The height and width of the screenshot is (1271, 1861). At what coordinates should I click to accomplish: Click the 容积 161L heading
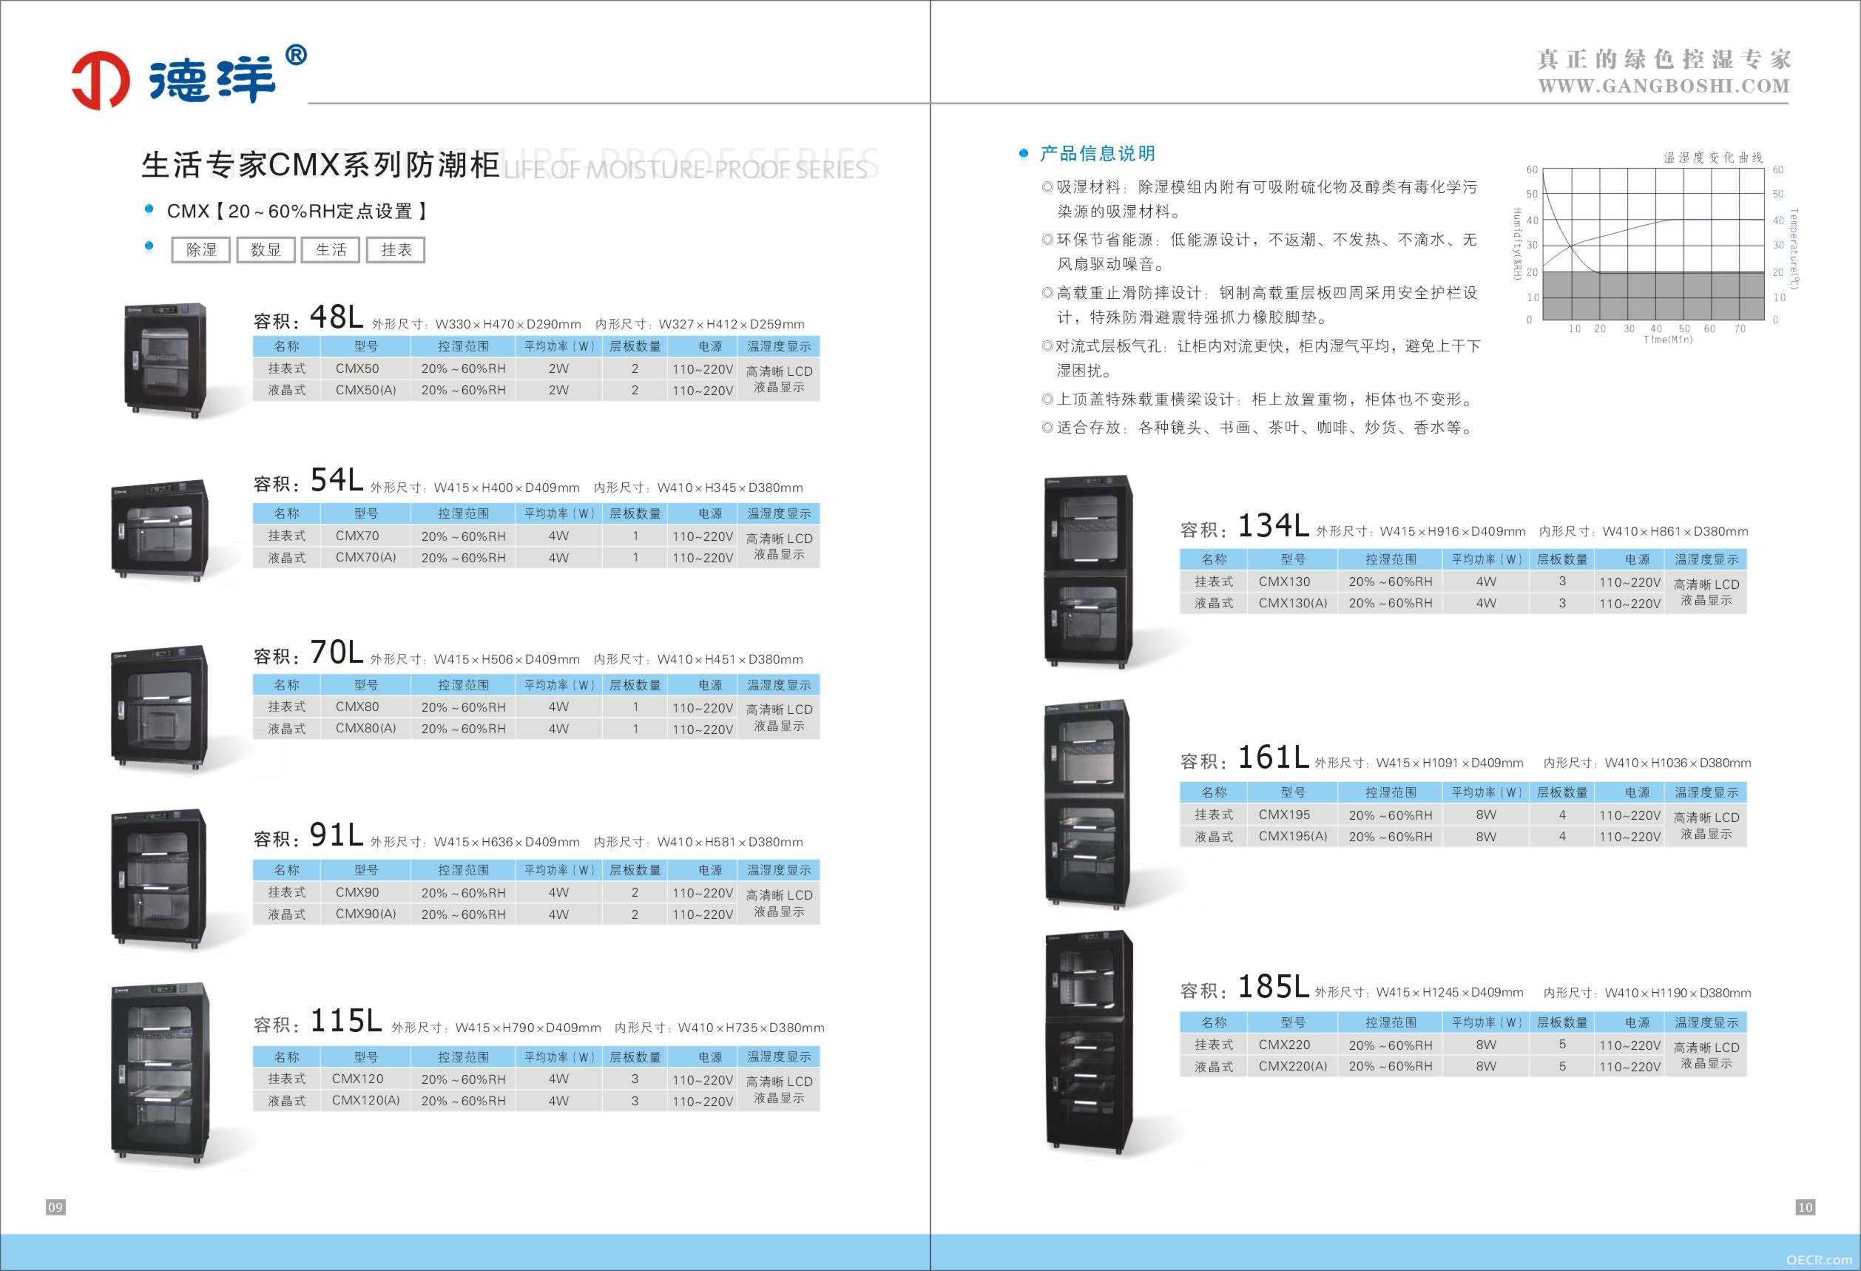point(1245,758)
